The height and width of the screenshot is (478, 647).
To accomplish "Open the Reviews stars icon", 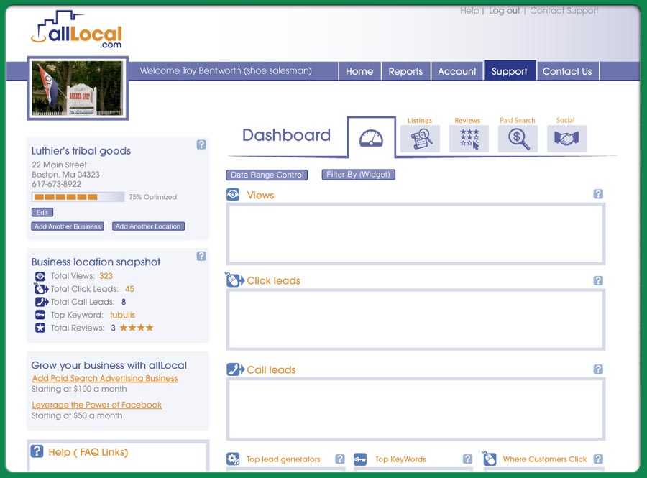I will click(469, 138).
